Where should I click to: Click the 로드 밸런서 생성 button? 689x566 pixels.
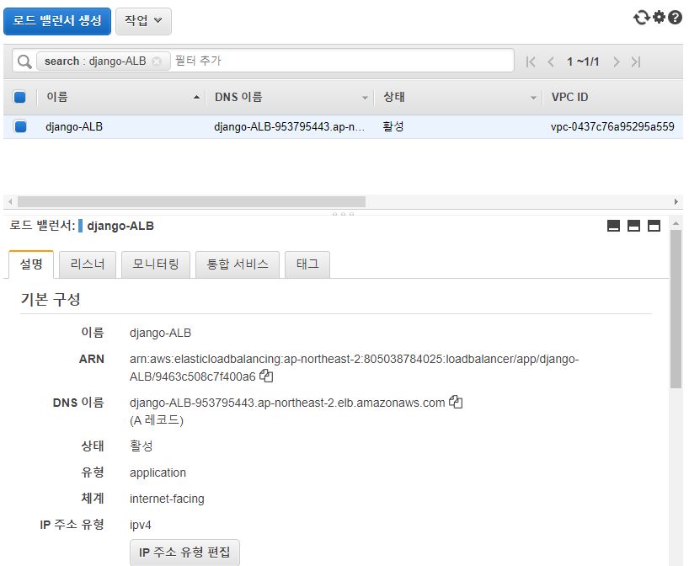(57, 21)
